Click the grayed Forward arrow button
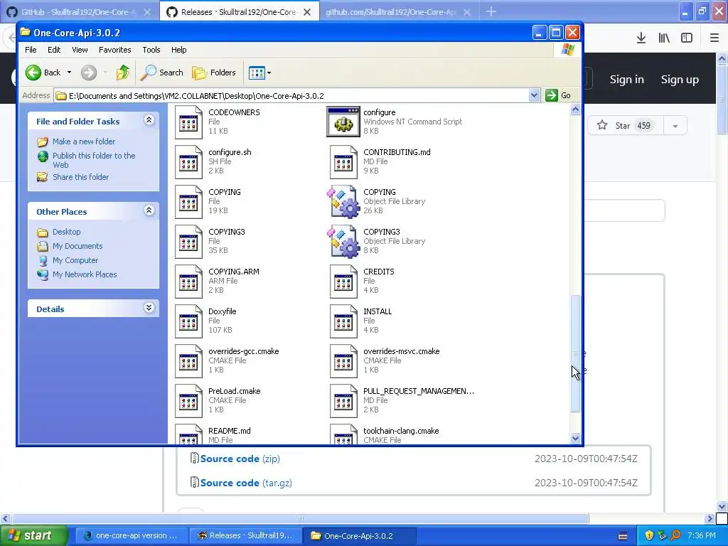The width and height of the screenshot is (728, 546). 89,73
